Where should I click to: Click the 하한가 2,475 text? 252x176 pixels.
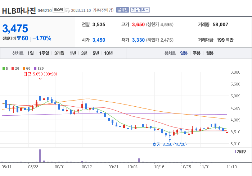[160, 40]
